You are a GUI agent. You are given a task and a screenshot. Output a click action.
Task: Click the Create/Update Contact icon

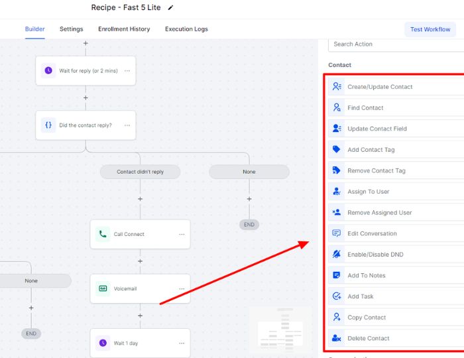coord(337,87)
